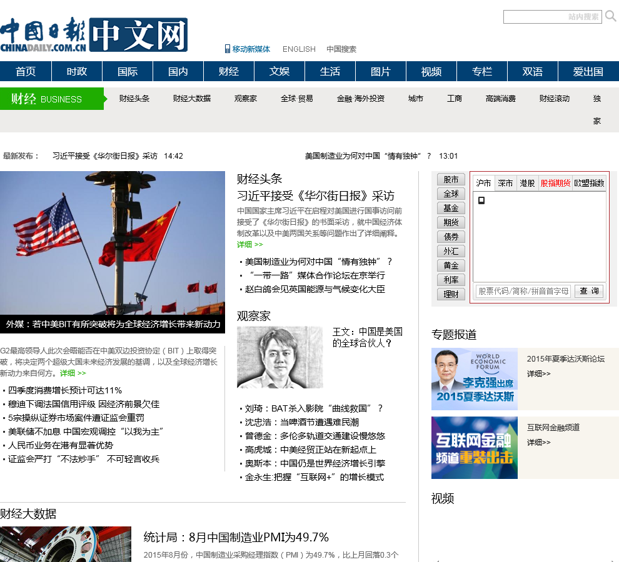This screenshot has height=562, width=619.
Task: Open 金永生:把握“互联网+”的增长模式 article
Action: 315,477
